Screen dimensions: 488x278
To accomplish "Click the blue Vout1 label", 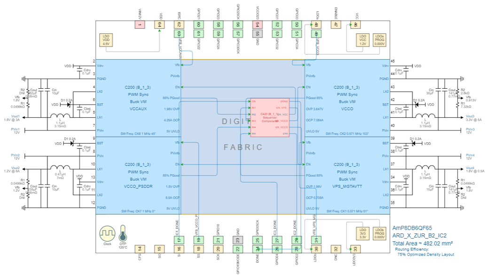I will (x=16, y=116).
